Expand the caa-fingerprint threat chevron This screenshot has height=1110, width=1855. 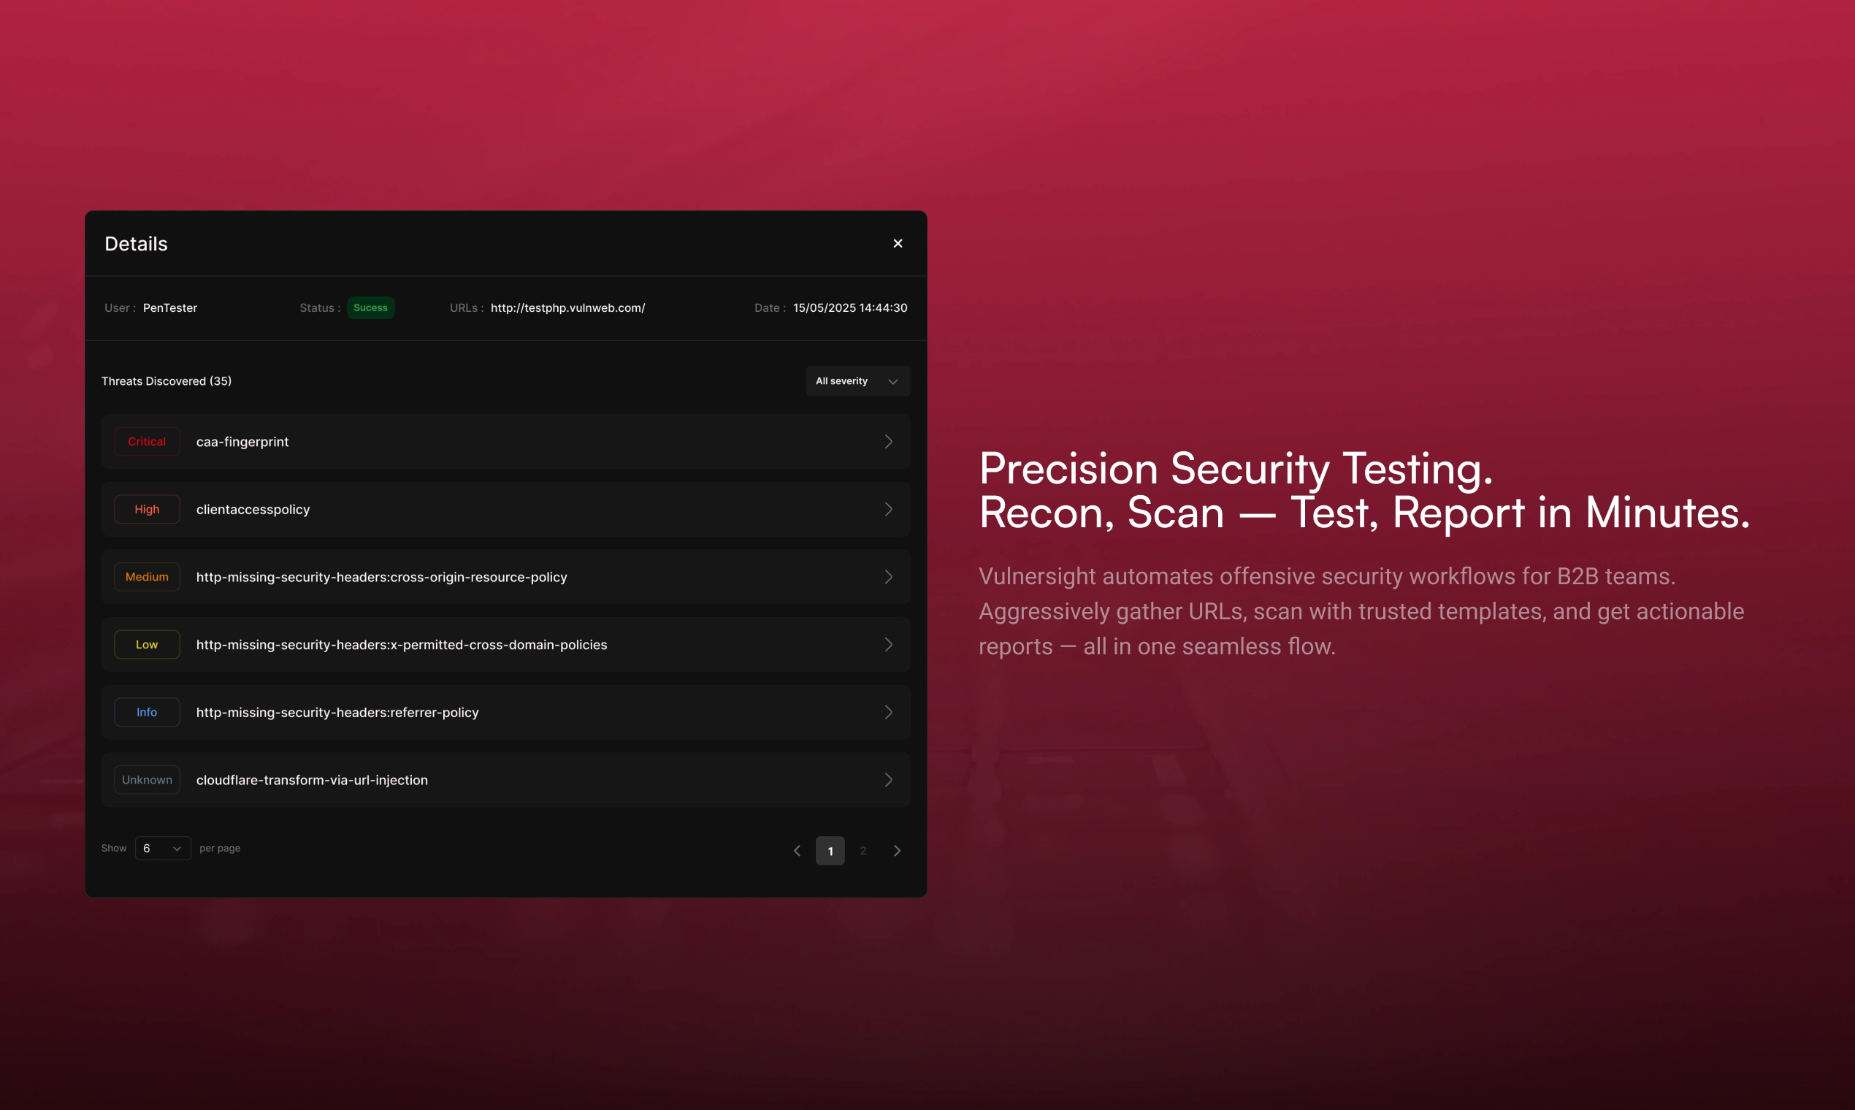888,441
